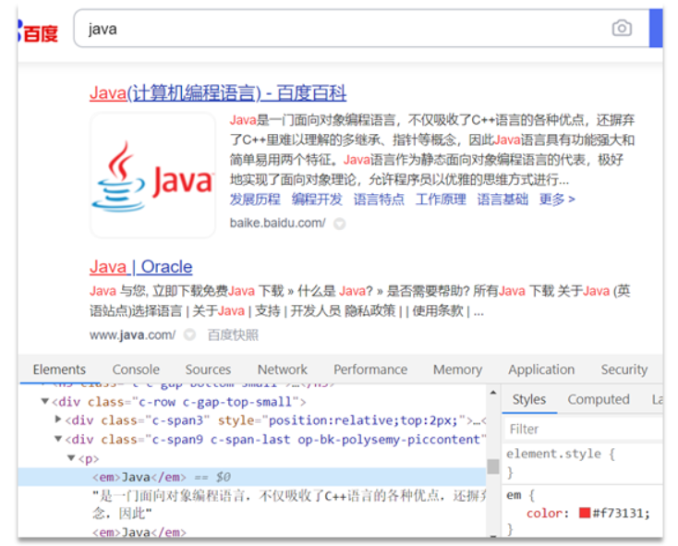Open dropdown icon beside baike.baidu.com
The height and width of the screenshot is (546, 678).
pos(339,224)
